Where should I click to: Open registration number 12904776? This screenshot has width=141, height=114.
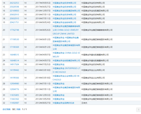click(14, 89)
